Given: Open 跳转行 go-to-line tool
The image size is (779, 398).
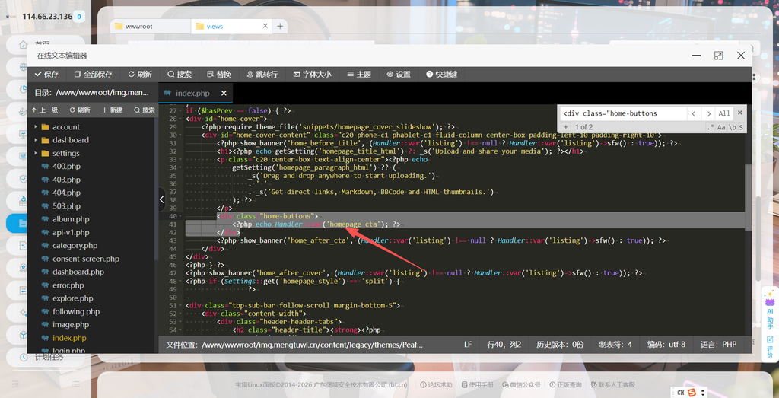Looking at the screenshot, I should point(262,75).
